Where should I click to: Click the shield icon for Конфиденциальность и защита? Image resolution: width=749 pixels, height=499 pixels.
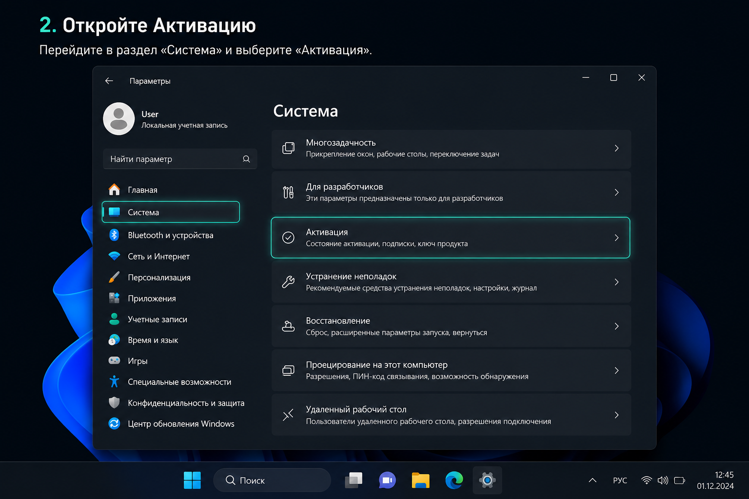point(114,403)
